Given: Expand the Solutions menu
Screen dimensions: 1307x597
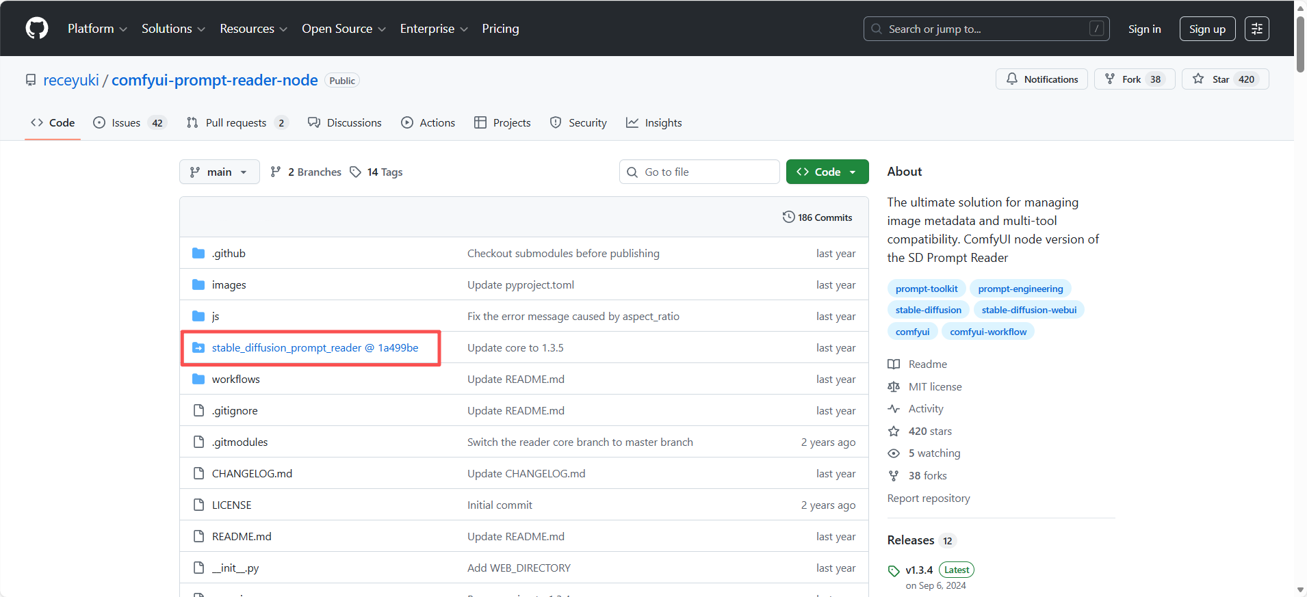Looking at the screenshot, I should (x=173, y=29).
